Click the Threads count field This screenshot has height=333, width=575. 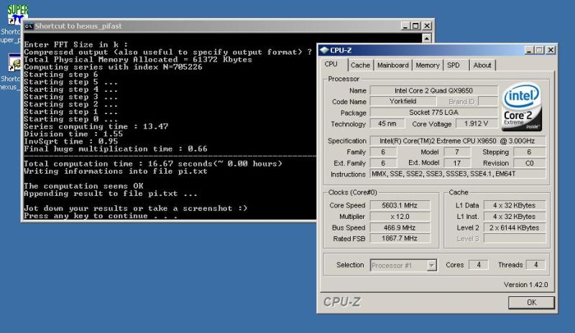point(535,265)
